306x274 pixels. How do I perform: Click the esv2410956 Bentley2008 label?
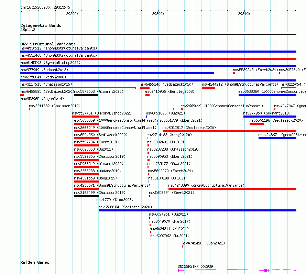170,91
